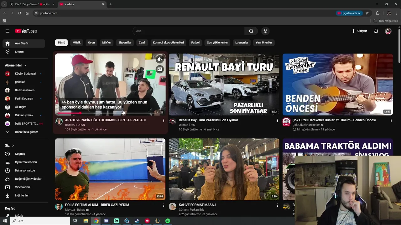Click the YouTube logo
The image size is (401, 225).
(26, 31)
